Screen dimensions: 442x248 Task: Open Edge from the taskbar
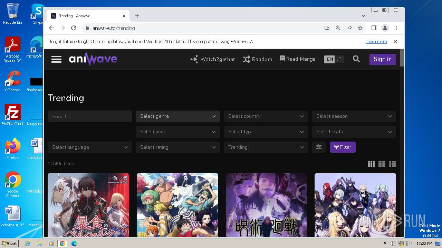[x=74, y=244]
